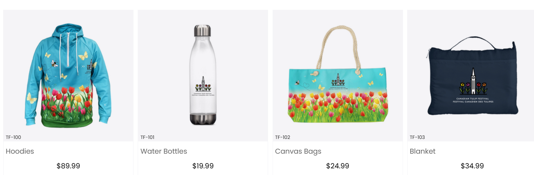Click the Canvas Bags product title

click(298, 152)
